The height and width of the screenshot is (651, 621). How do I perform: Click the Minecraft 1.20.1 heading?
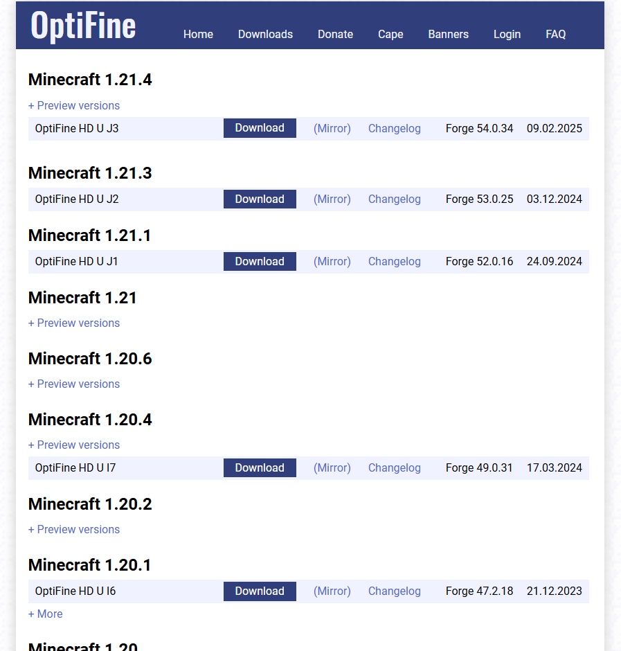90,565
